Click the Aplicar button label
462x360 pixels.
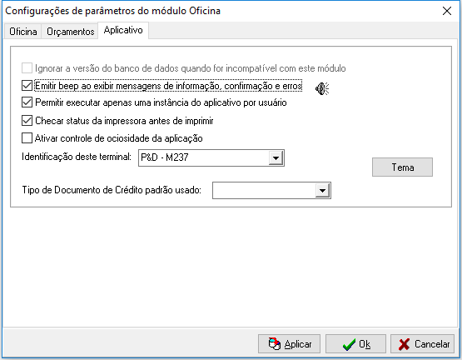(298, 344)
